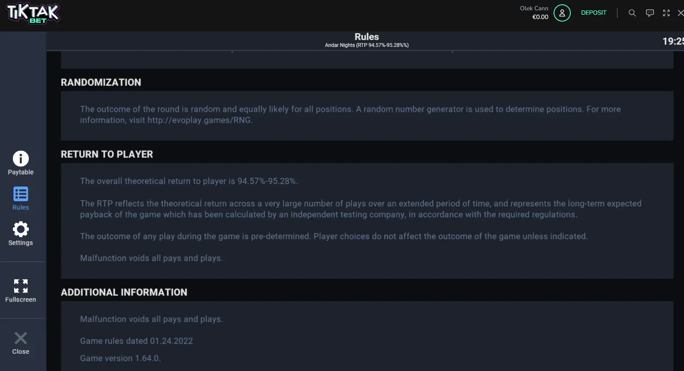Click the Rules title in header

point(367,37)
